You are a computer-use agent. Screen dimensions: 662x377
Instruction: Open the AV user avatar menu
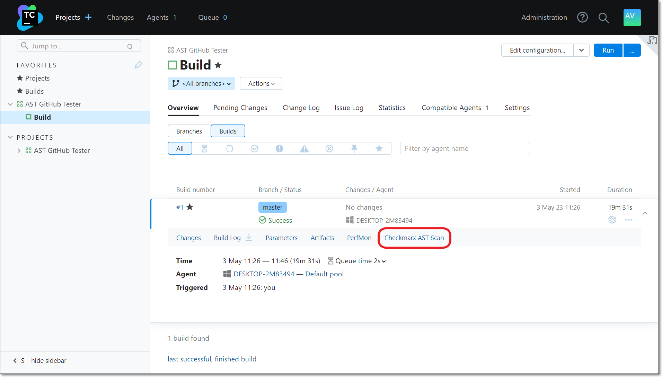632,17
